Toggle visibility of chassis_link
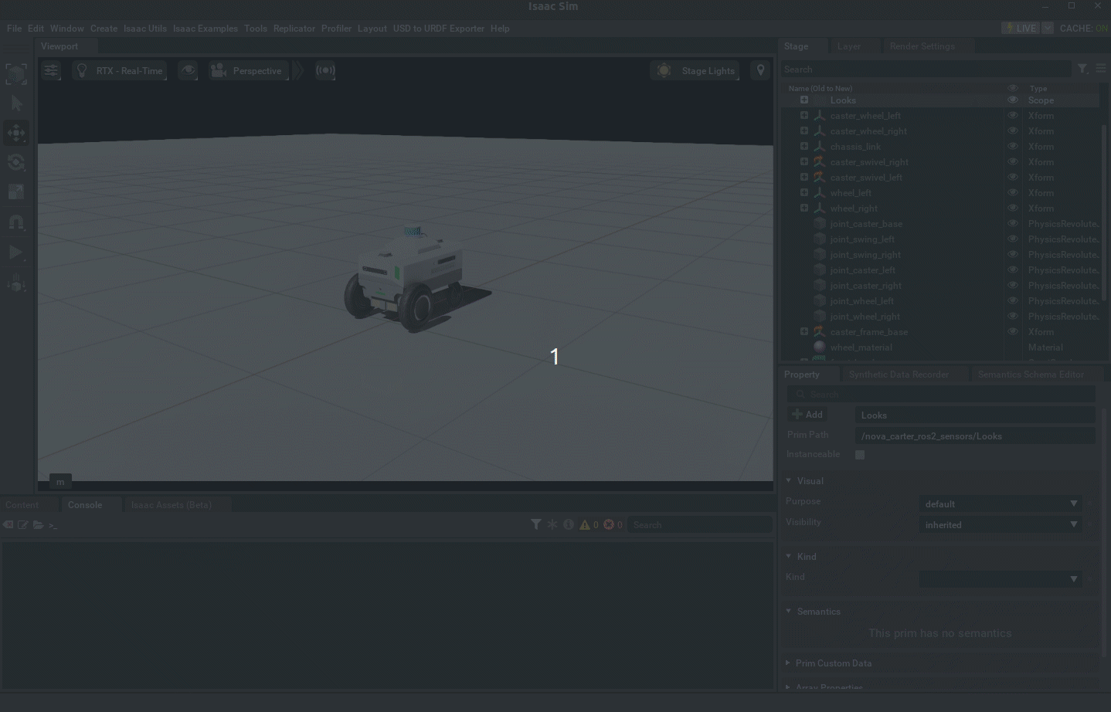The width and height of the screenshot is (1111, 712). click(1013, 146)
